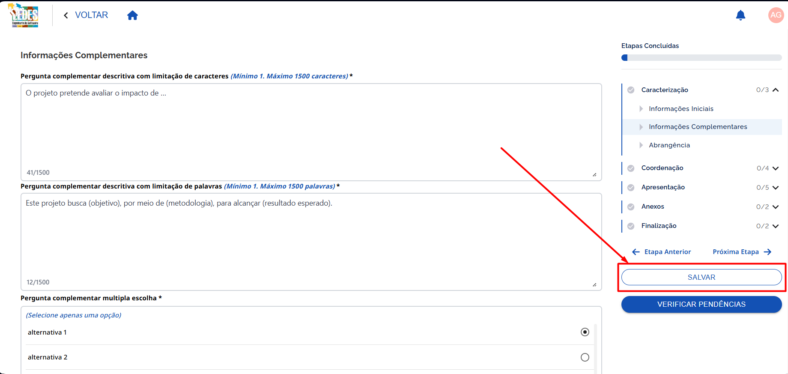The image size is (788, 374).
Task: Open the Informações Complementares step
Action: [698, 127]
